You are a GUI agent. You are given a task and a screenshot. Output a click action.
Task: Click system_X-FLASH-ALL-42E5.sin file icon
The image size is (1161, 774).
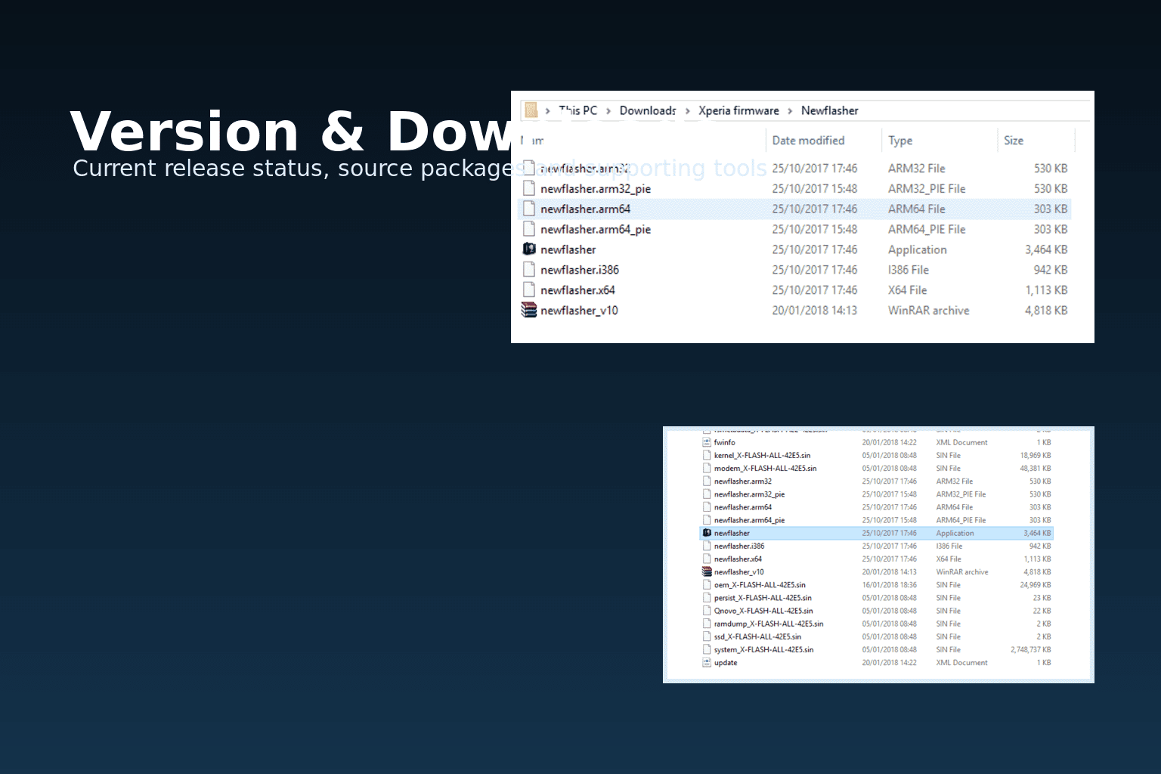(707, 649)
